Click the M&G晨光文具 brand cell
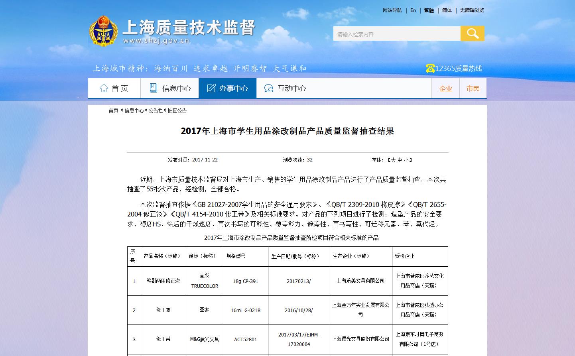Screen dimensions: 575x356 [x=204, y=339]
